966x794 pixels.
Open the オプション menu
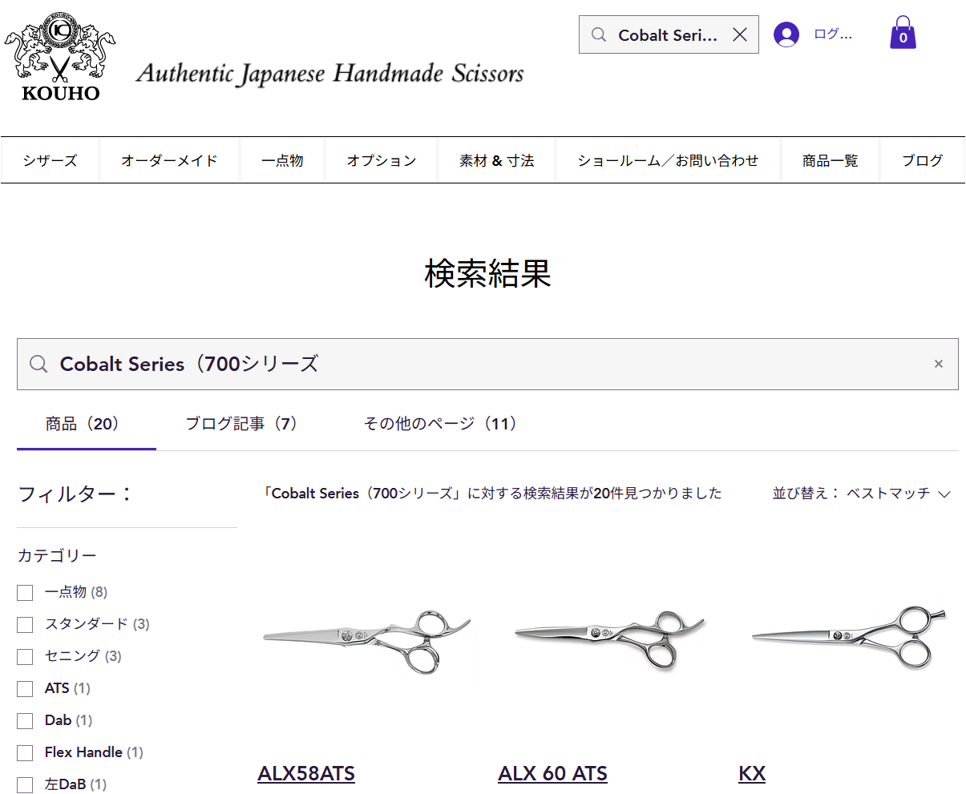(382, 160)
